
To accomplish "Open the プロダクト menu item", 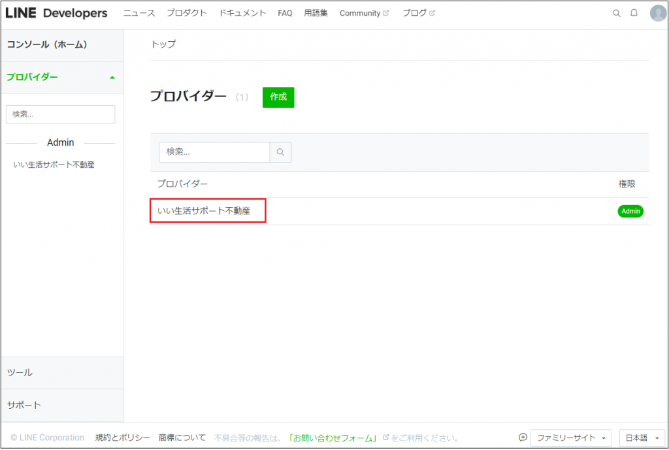I will click(186, 13).
